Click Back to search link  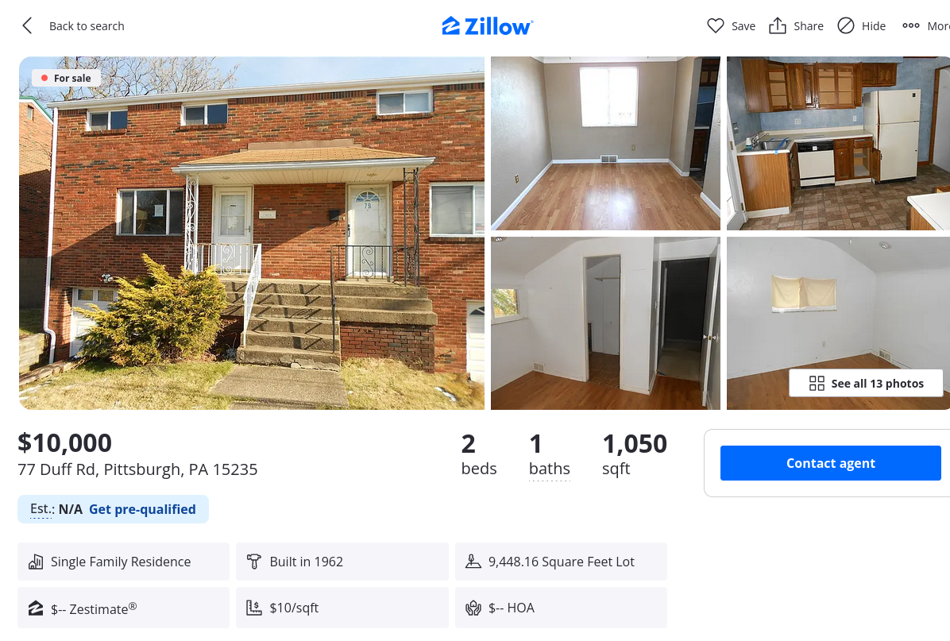coord(87,26)
